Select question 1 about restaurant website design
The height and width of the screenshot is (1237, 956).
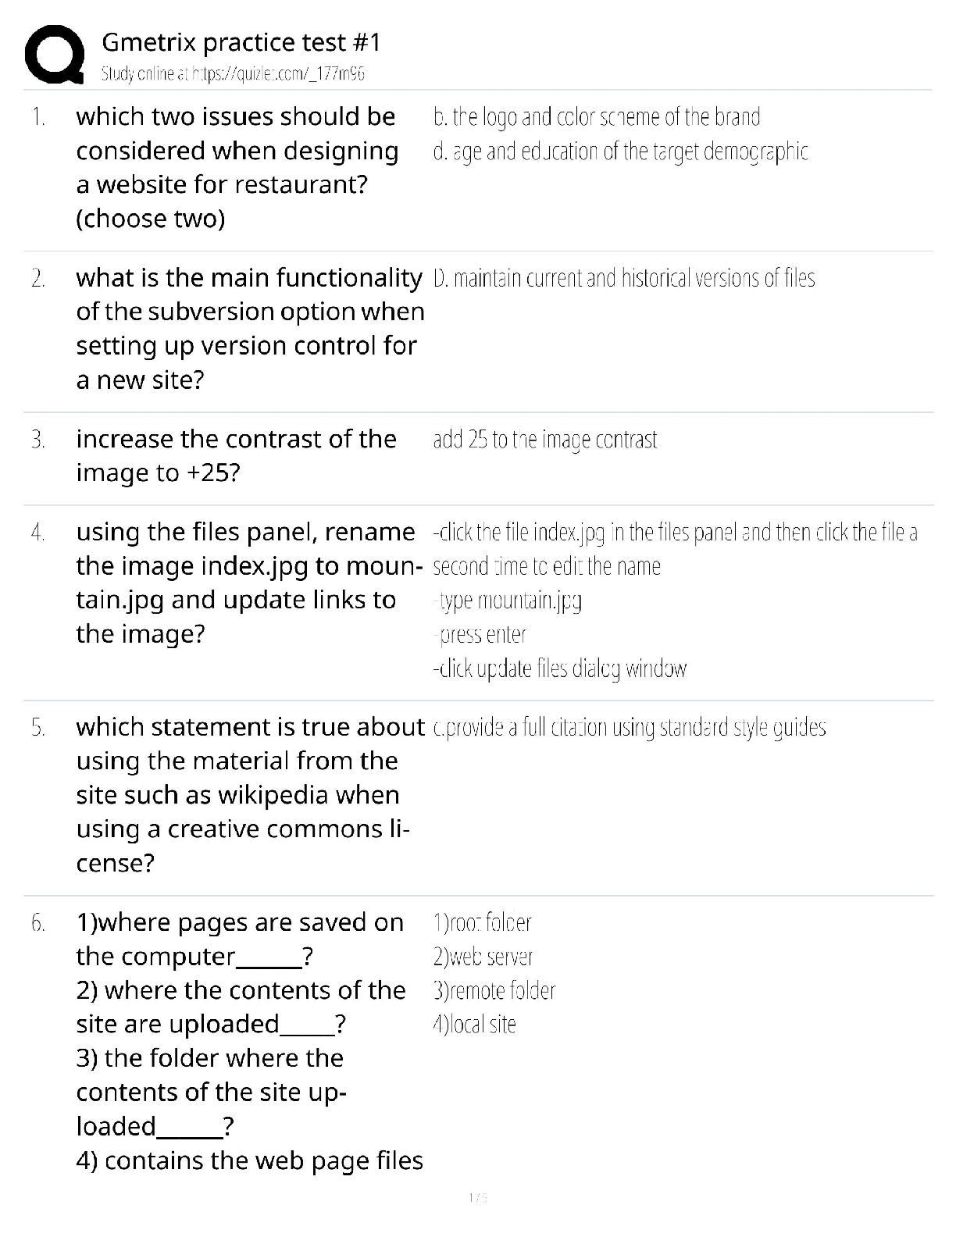pos(237,167)
